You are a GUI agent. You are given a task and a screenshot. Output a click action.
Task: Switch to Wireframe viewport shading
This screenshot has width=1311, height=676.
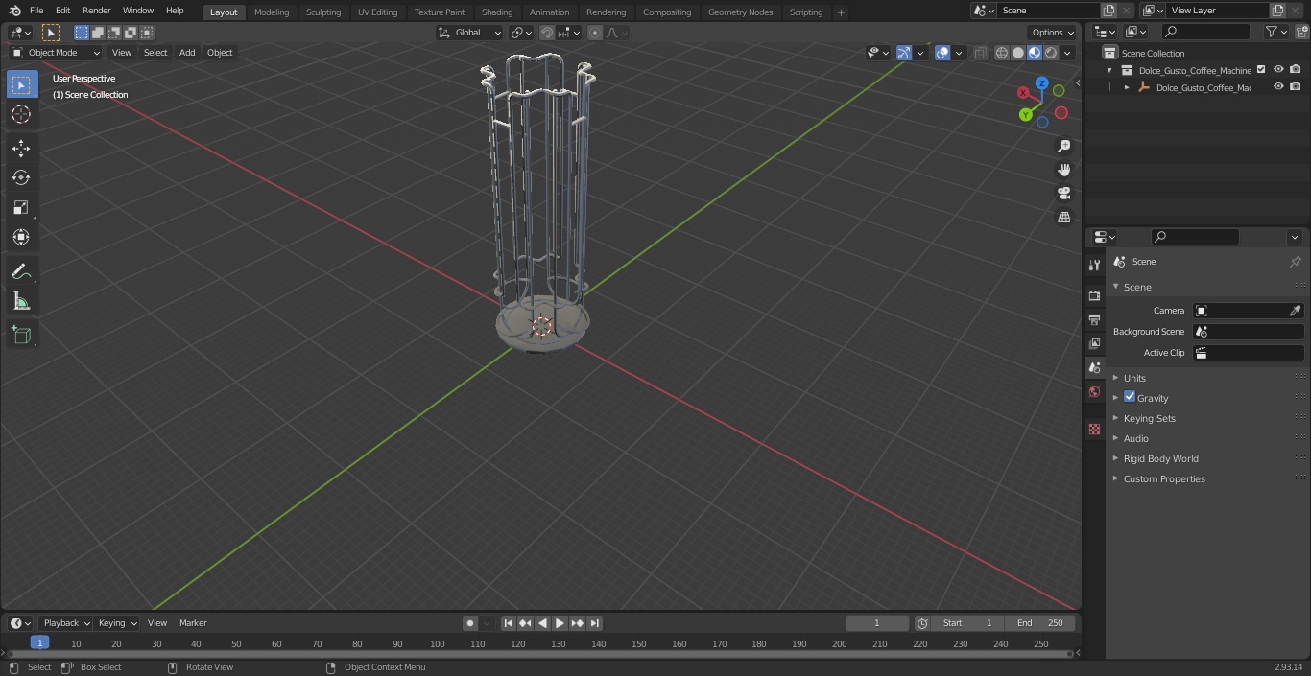tap(1002, 53)
